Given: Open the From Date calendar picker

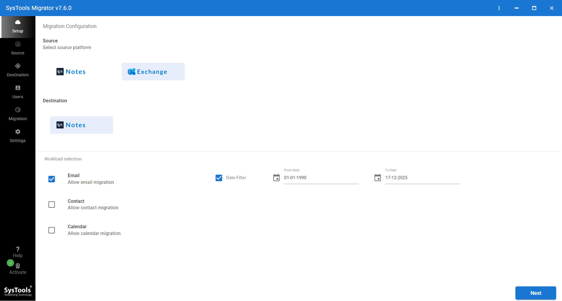Looking at the screenshot, I should click(x=276, y=177).
